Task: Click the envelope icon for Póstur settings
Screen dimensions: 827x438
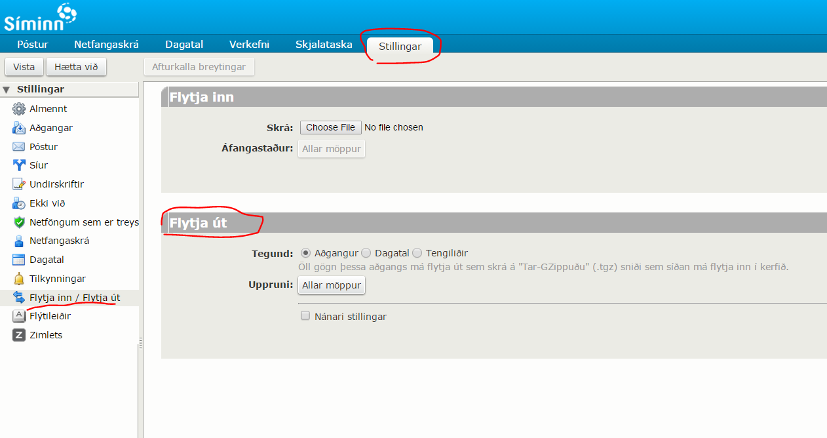Action: (x=18, y=147)
